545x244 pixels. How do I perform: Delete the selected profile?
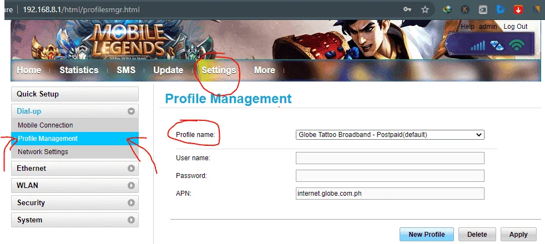[x=477, y=234]
